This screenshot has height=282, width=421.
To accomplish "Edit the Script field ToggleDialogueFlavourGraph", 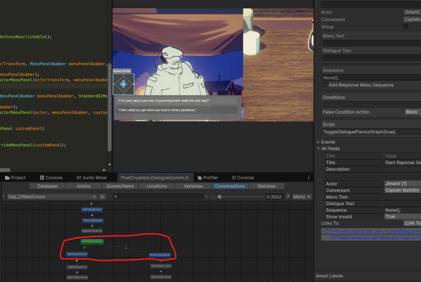I will point(372,132).
